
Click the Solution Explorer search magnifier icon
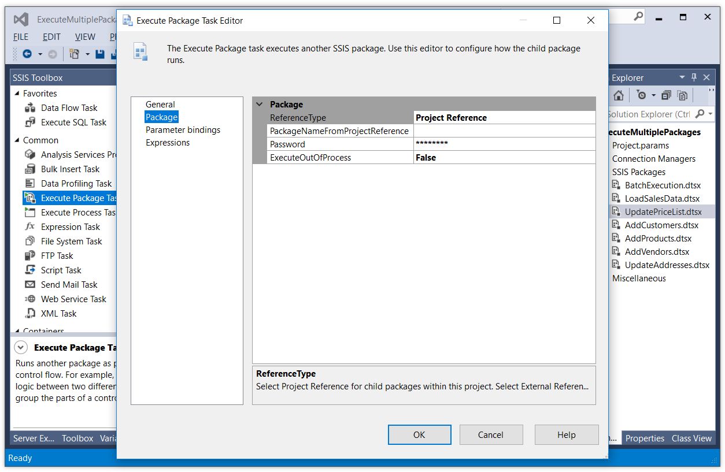pos(700,114)
